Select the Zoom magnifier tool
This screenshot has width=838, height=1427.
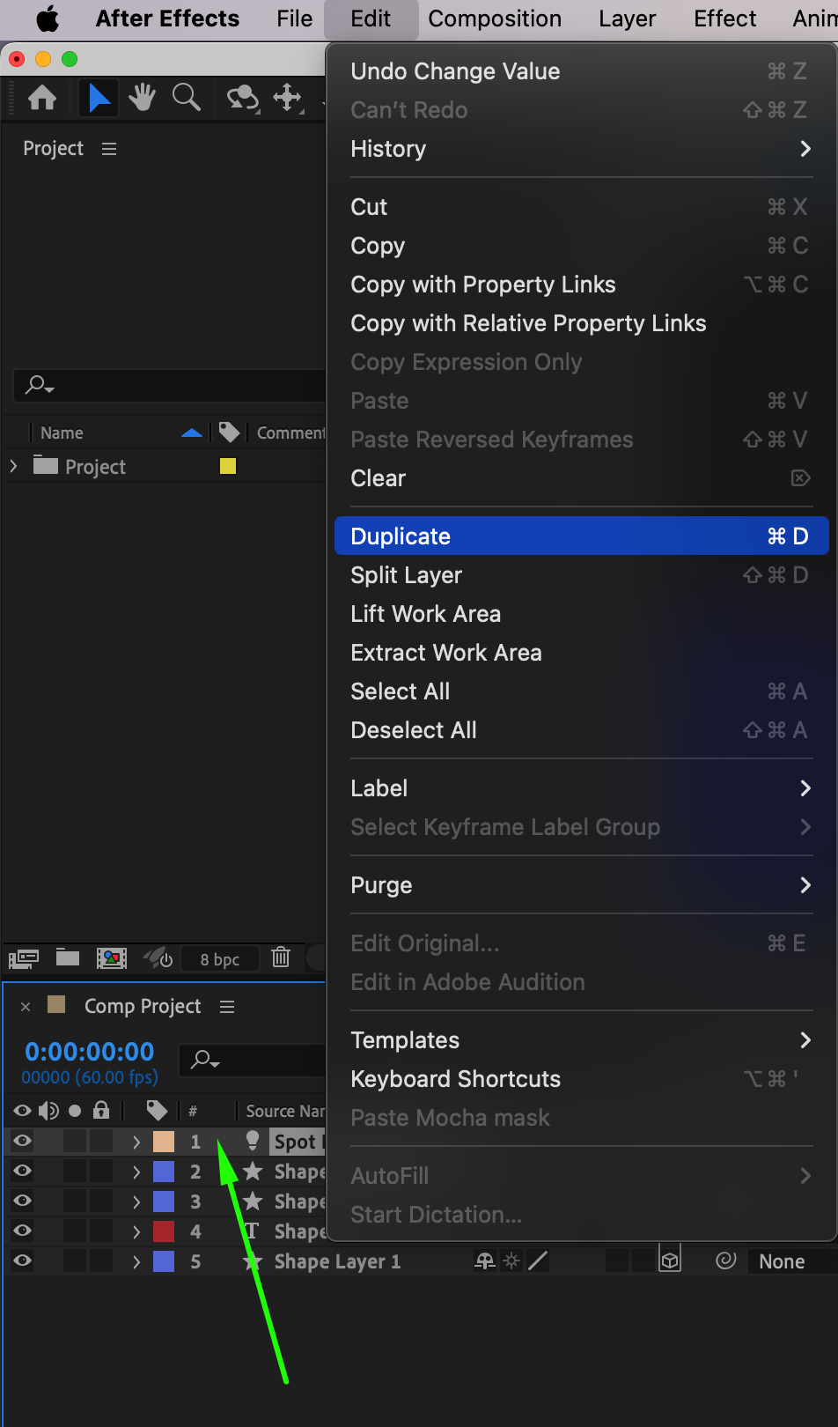click(186, 98)
